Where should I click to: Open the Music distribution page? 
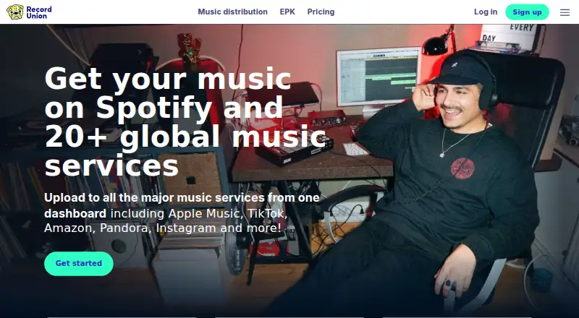[232, 12]
